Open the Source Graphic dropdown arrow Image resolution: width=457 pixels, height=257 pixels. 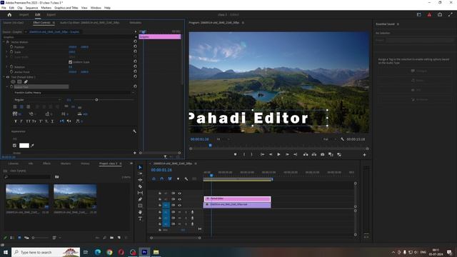click(x=26, y=31)
